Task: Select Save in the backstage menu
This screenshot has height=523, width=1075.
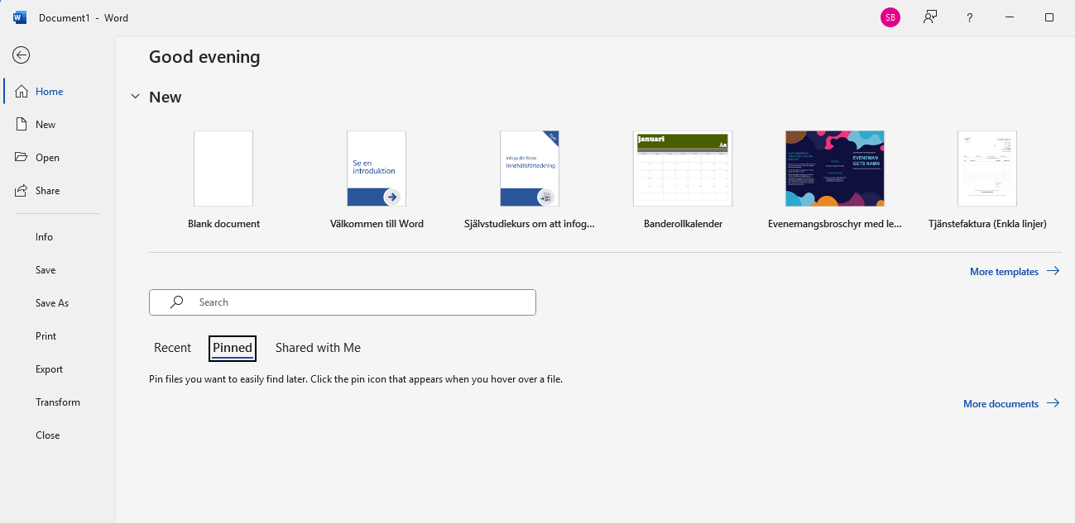Action: click(46, 269)
